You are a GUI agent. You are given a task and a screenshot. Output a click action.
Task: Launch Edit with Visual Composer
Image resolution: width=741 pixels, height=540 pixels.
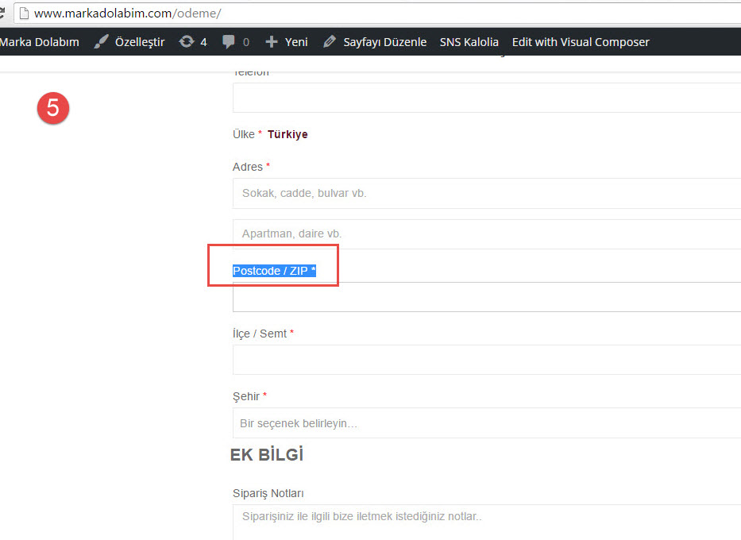(581, 42)
